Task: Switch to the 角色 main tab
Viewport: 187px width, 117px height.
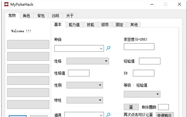Action: coord(27,16)
